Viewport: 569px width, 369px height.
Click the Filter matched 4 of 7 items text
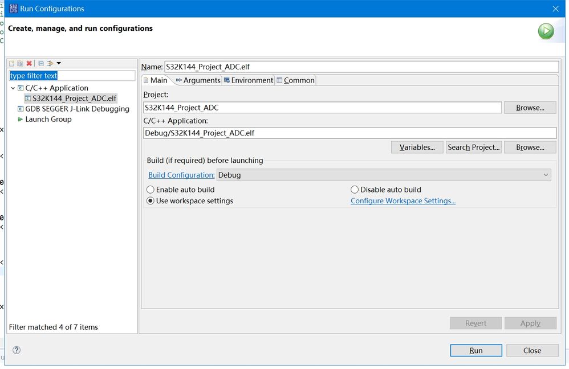pyautogui.click(x=54, y=327)
